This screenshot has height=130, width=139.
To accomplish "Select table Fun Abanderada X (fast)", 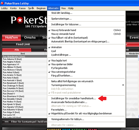I will pyautogui.click(x=24, y=56).
